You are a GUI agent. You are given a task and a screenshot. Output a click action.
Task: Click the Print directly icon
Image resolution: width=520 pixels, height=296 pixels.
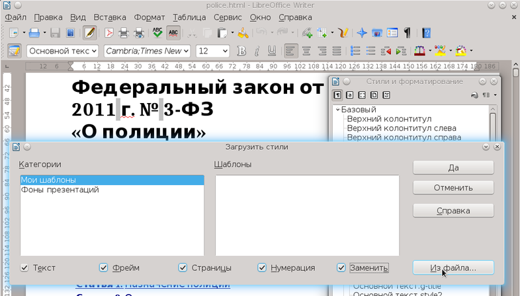[124, 33]
